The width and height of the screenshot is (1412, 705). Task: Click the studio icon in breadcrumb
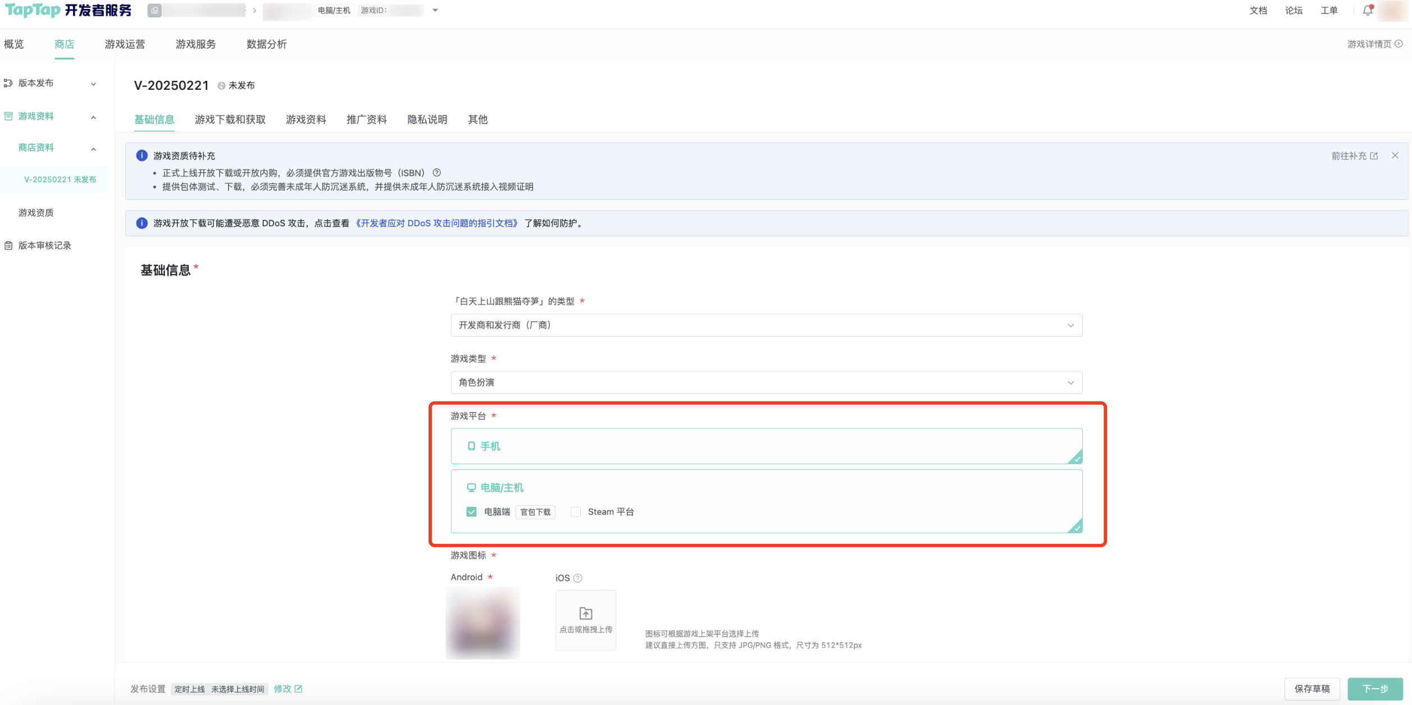154,11
